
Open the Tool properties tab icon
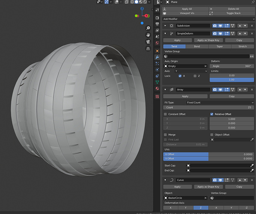157,10
